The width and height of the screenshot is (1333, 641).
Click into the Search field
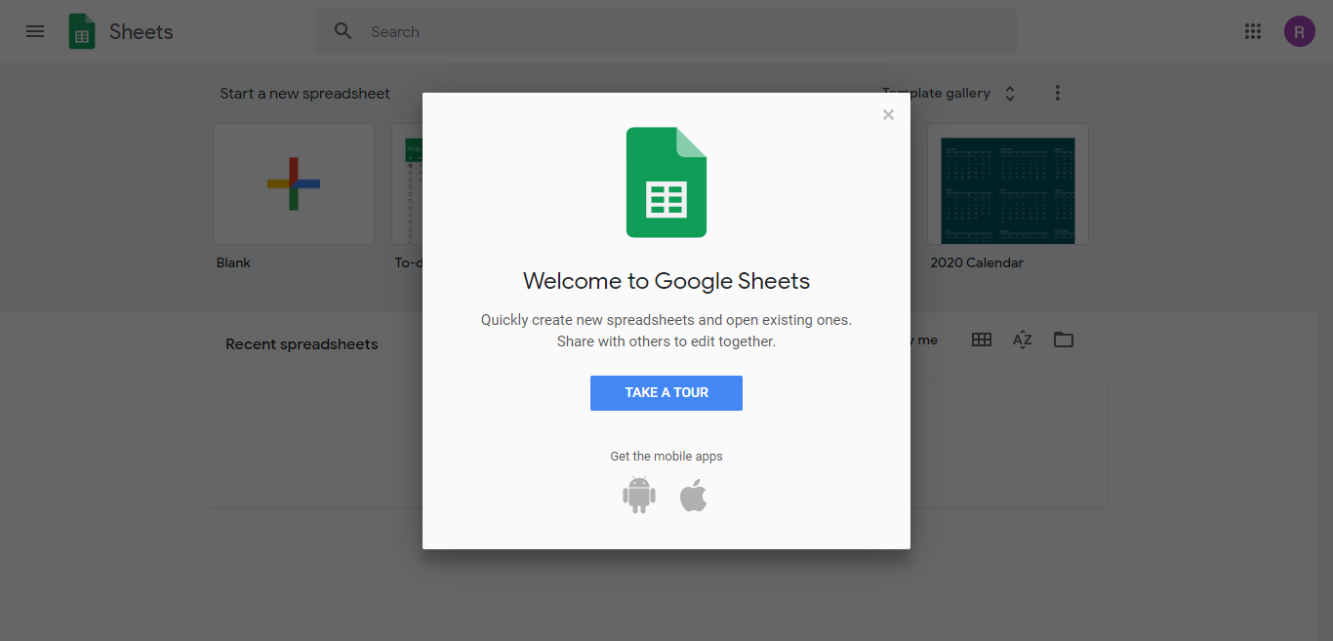(666, 31)
